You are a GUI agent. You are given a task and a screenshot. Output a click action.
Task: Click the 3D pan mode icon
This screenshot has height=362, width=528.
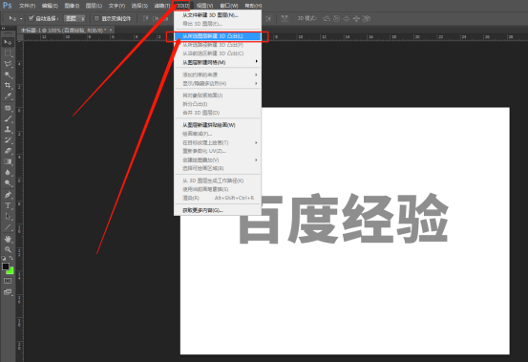347,18
